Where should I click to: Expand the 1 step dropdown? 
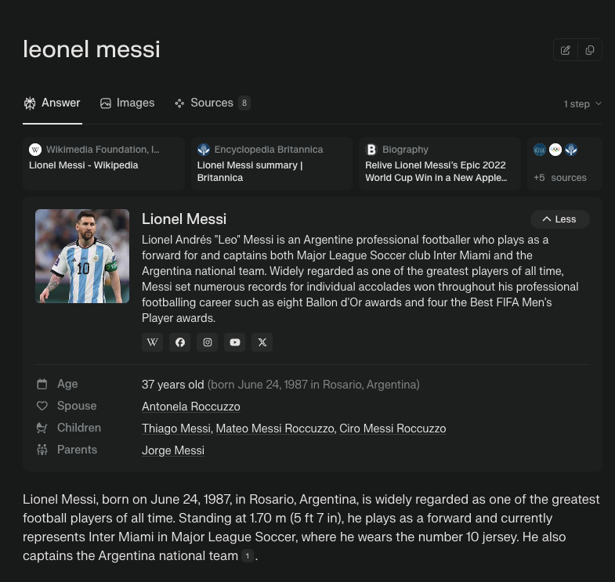tap(582, 104)
